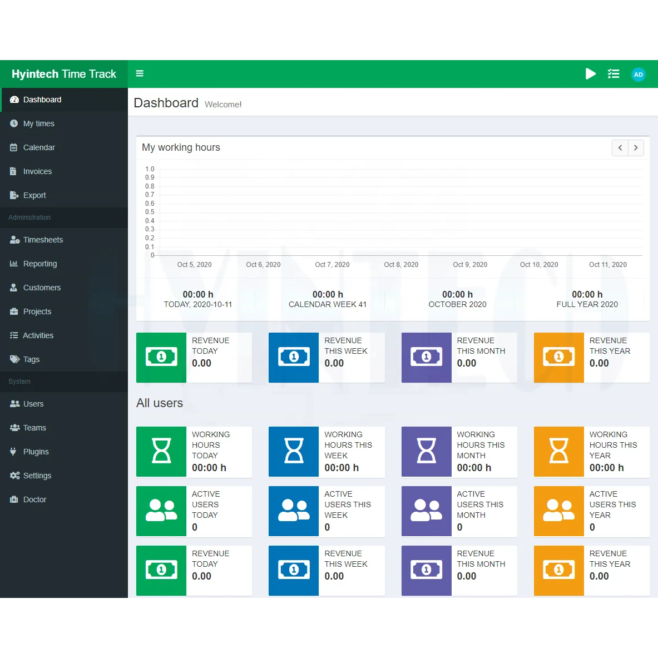The width and height of the screenshot is (658, 658).
Task: Select the Export icon
Action: 14,195
